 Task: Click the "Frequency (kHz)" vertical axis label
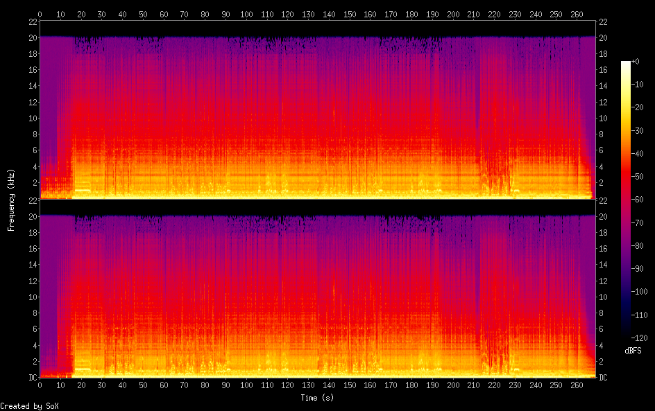click(11, 200)
